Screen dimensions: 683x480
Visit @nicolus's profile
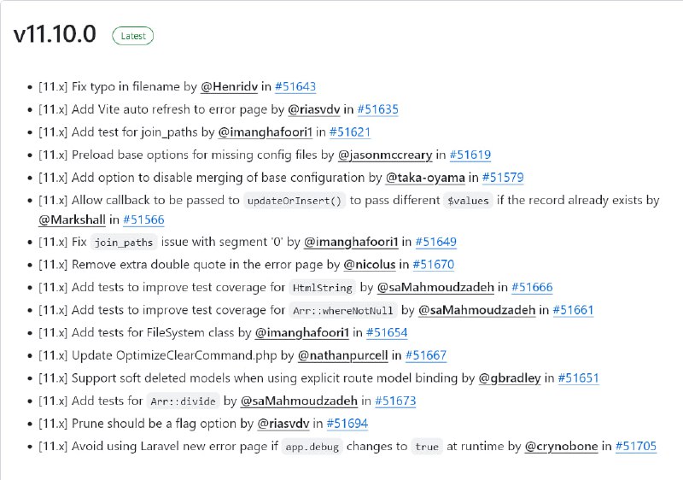click(x=370, y=265)
